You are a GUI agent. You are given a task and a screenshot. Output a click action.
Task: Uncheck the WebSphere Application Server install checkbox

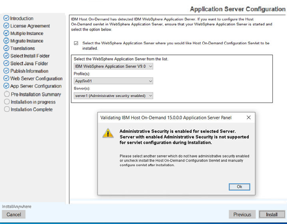click(76, 43)
